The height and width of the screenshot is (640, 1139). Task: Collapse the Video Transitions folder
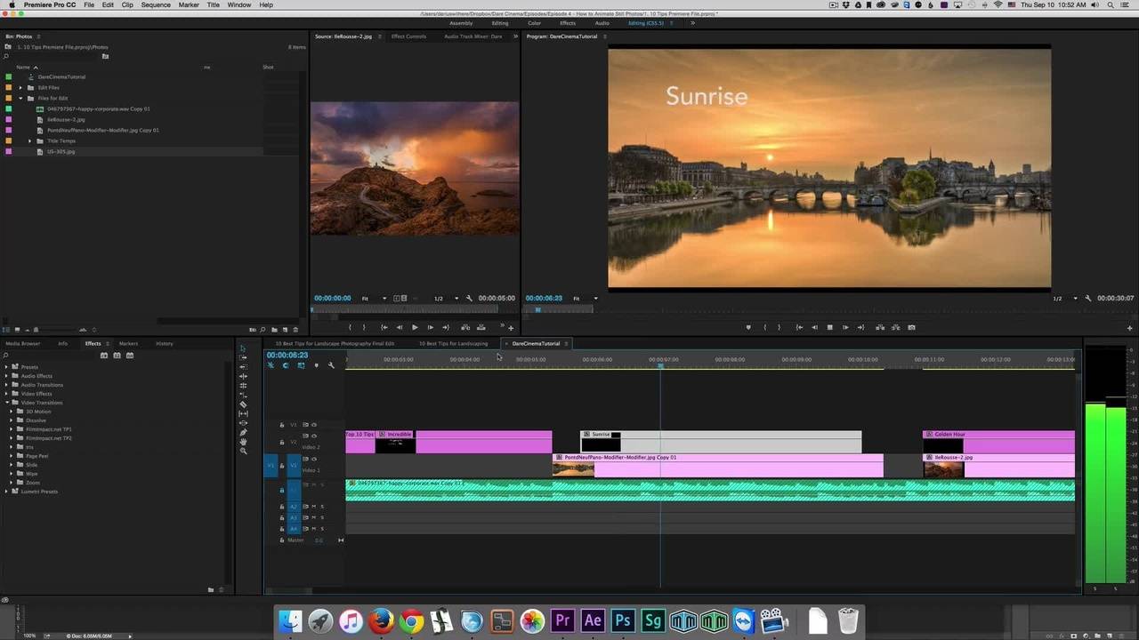(x=6, y=403)
